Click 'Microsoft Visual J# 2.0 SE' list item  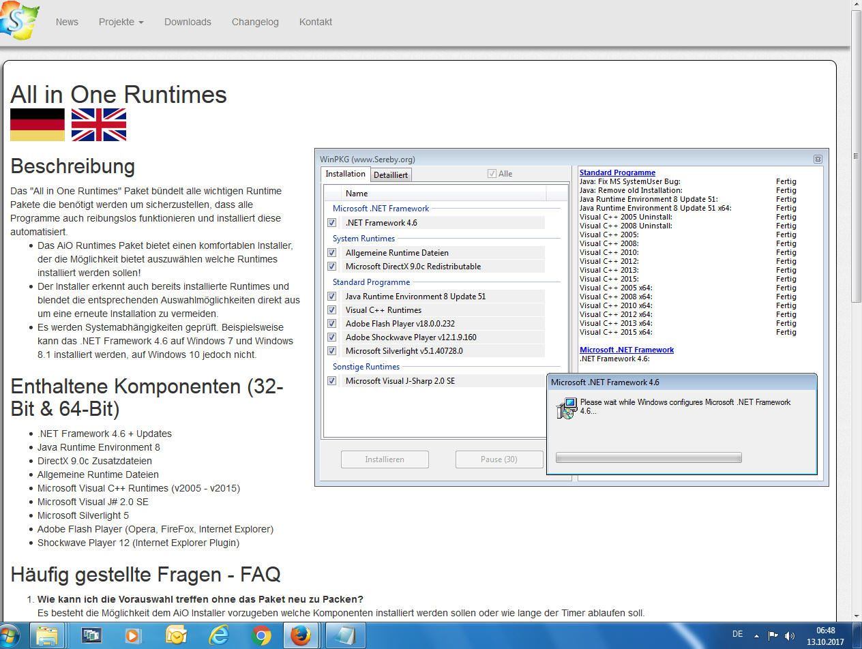[x=93, y=502]
